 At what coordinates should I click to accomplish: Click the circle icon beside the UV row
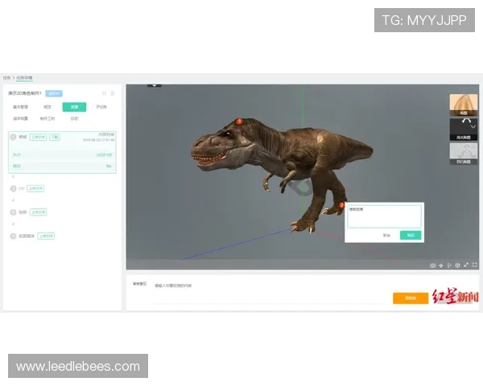coord(13,188)
